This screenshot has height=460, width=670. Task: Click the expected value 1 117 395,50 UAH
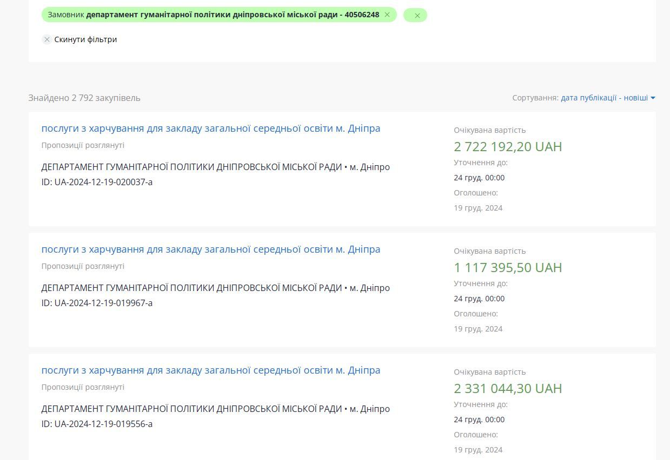[x=508, y=268]
